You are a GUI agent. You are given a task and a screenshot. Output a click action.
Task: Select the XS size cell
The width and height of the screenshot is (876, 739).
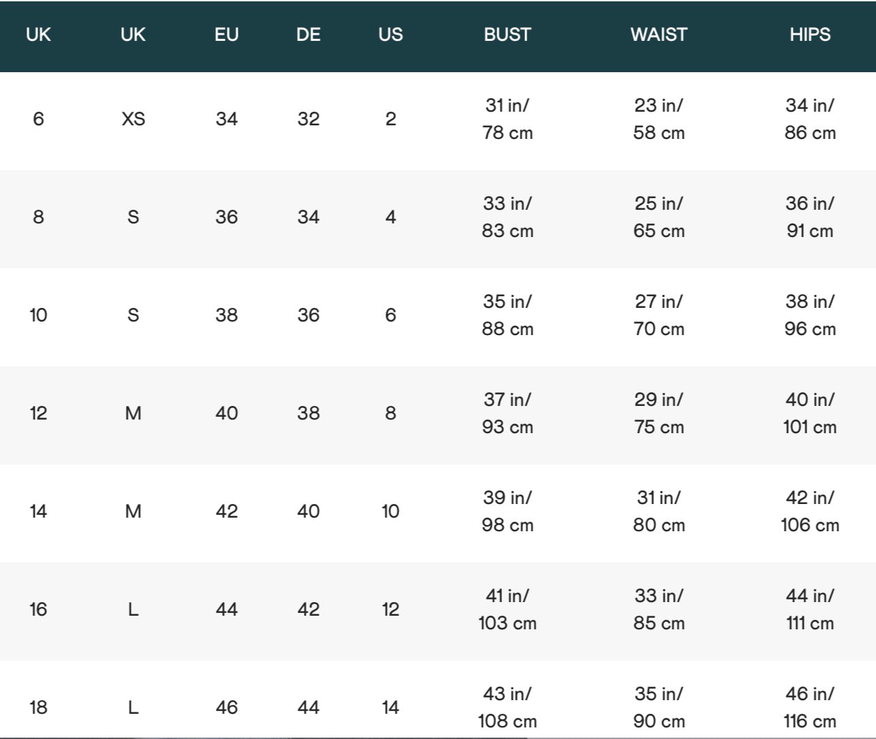tap(133, 119)
